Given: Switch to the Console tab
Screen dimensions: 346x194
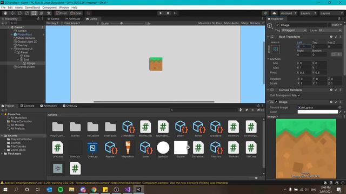Looking at the screenshot, I should pyautogui.click(x=28, y=106).
